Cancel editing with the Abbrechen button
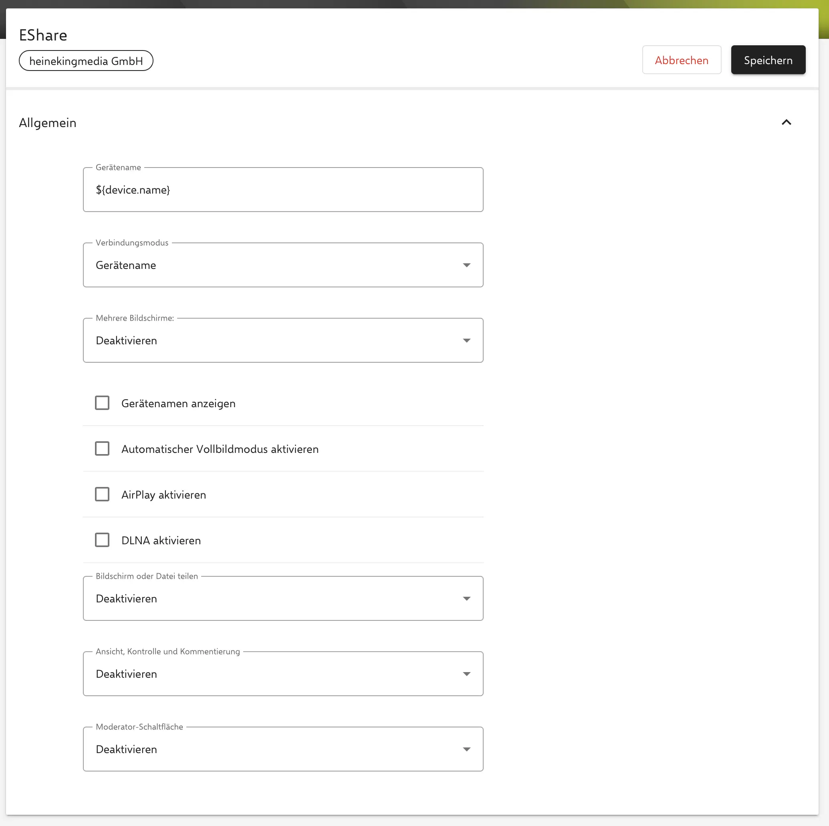The width and height of the screenshot is (829, 826). pyautogui.click(x=682, y=60)
